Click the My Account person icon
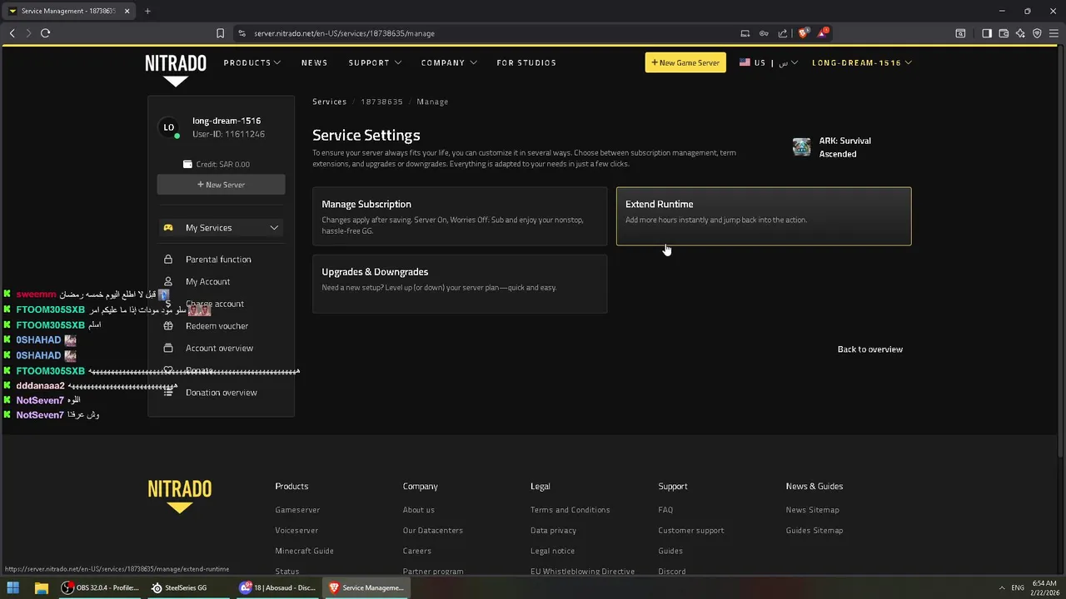The width and height of the screenshot is (1066, 599). pos(168,281)
